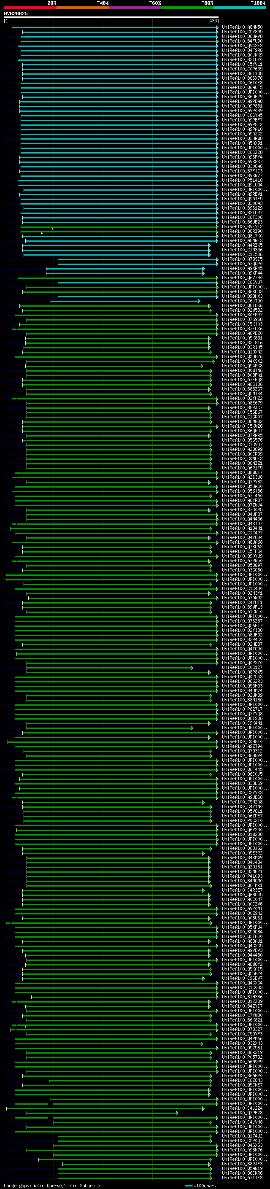Choose the UniRef100_Q3HRW8 hit label
The image size is (270, 1189).
242,138
